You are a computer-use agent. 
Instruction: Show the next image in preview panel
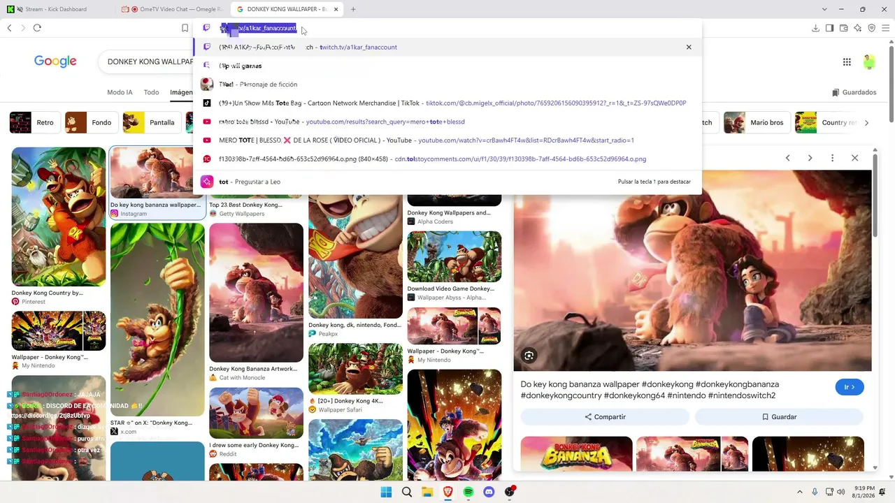810,158
